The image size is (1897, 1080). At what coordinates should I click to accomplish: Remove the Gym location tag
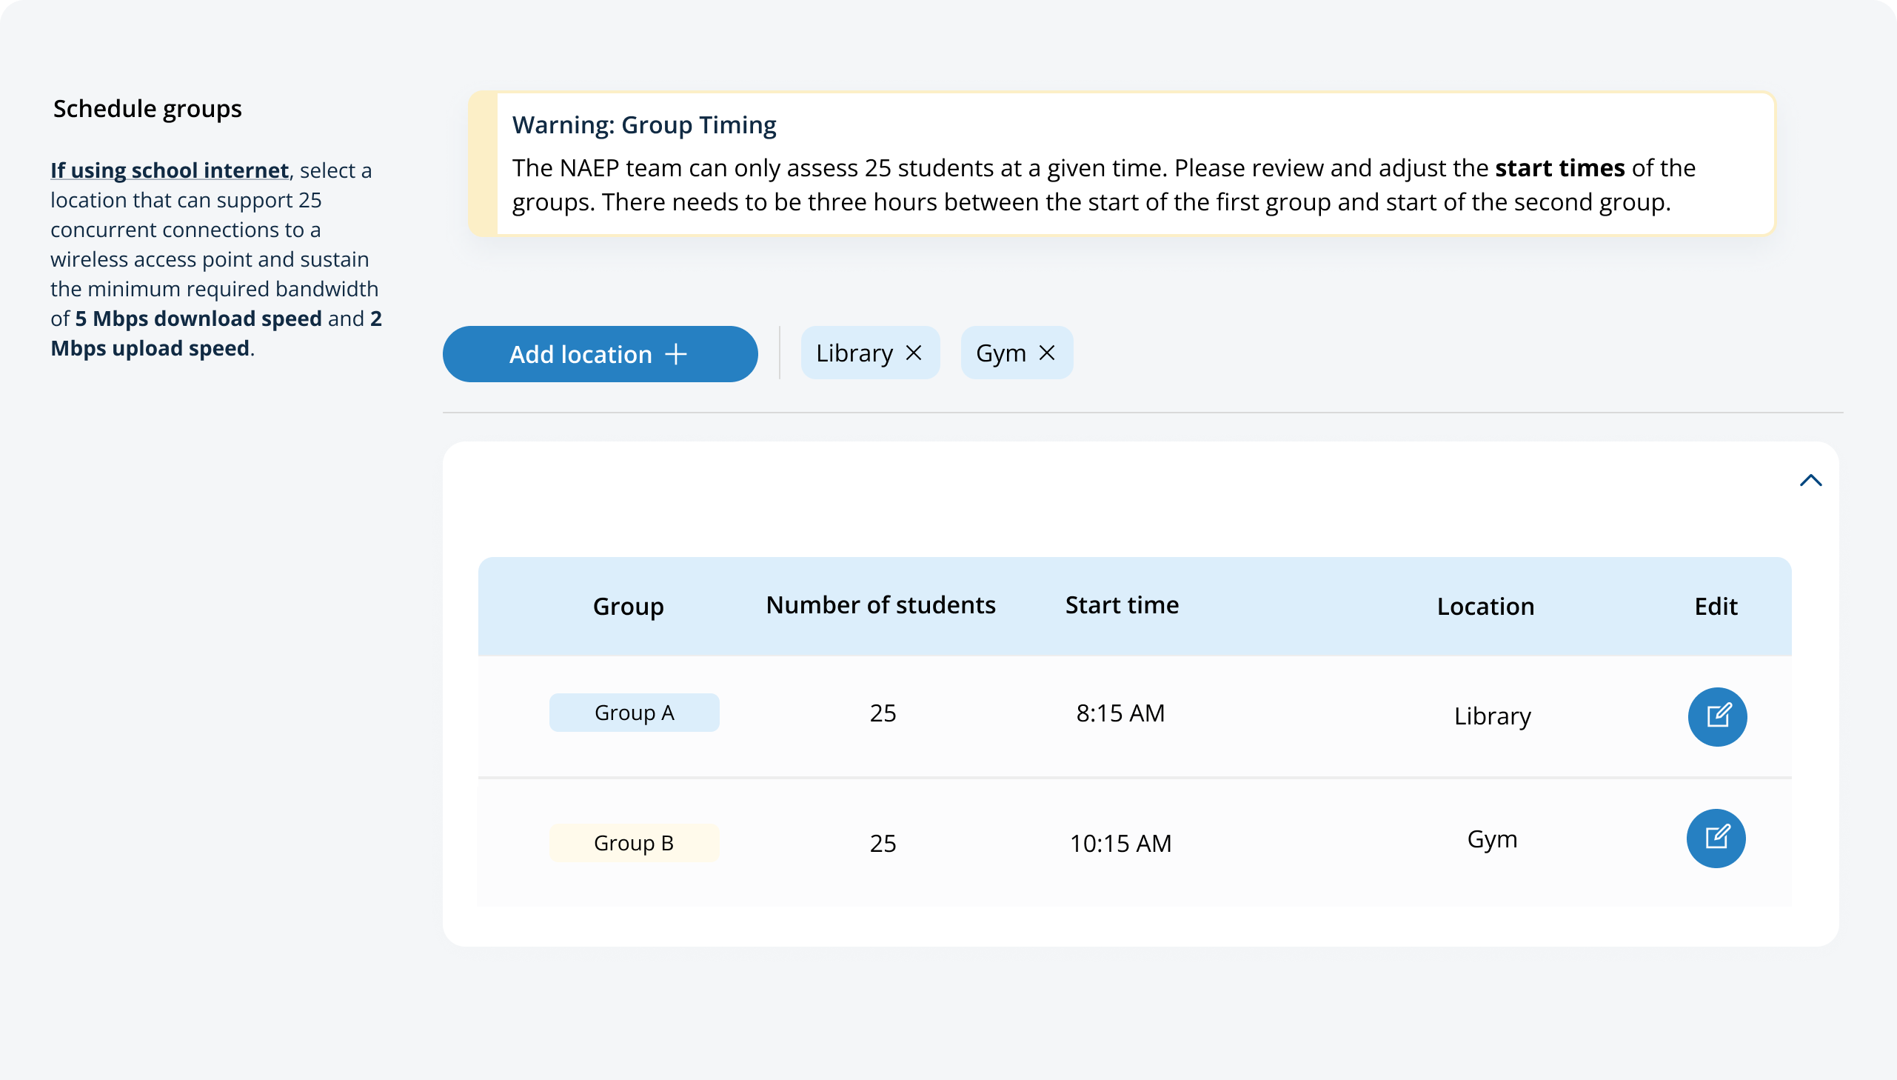[1047, 353]
